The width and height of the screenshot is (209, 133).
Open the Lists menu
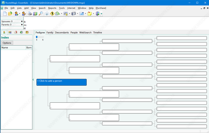pos(19,8)
